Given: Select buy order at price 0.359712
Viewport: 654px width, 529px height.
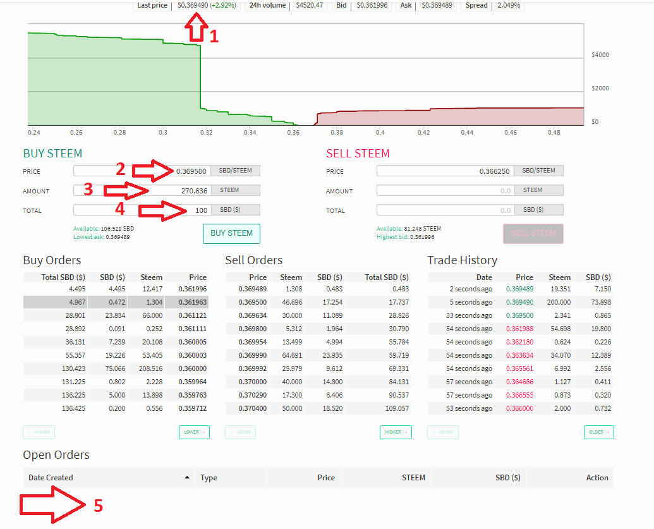Looking at the screenshot, I should (116, 408).
